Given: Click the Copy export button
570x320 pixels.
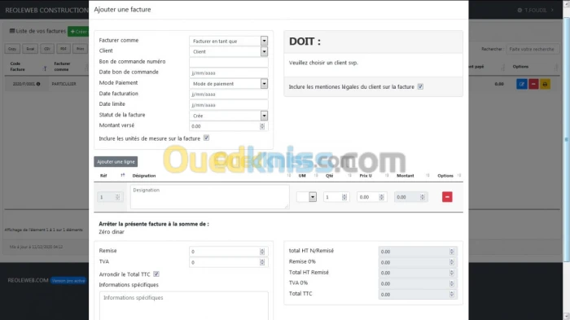Looking at the screenshot, I should tap(12, 49).
